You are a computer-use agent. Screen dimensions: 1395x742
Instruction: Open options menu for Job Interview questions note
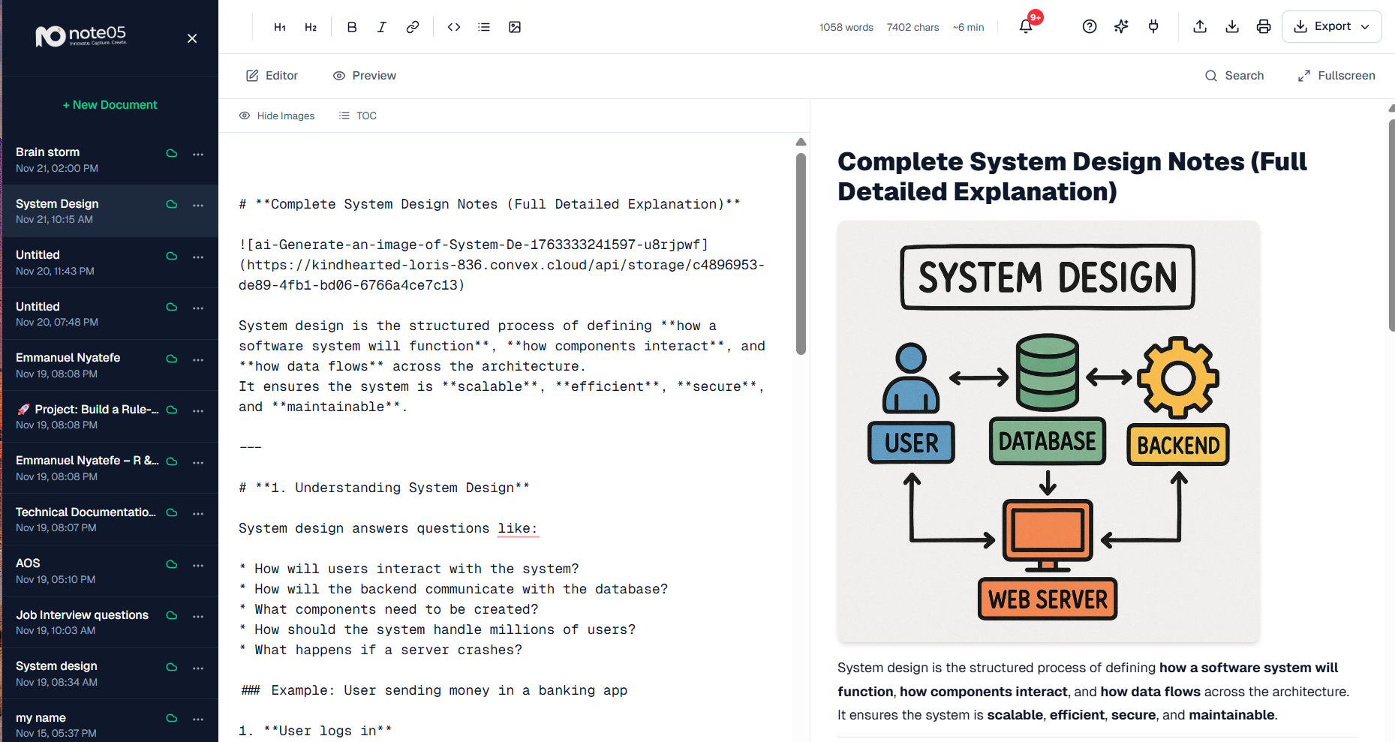coord(198,616)
